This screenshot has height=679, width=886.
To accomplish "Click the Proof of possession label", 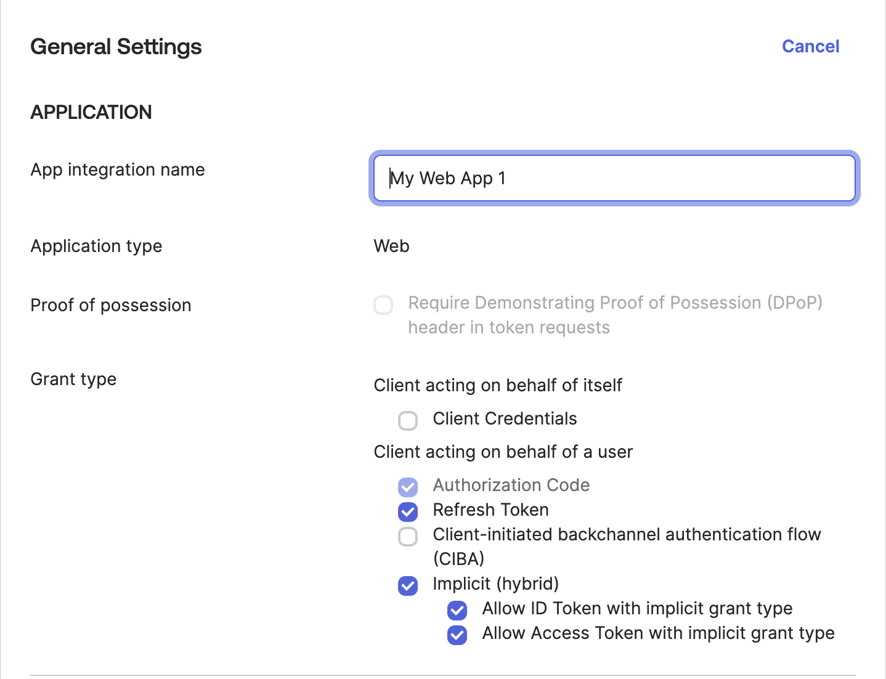I will coord(111,305).
